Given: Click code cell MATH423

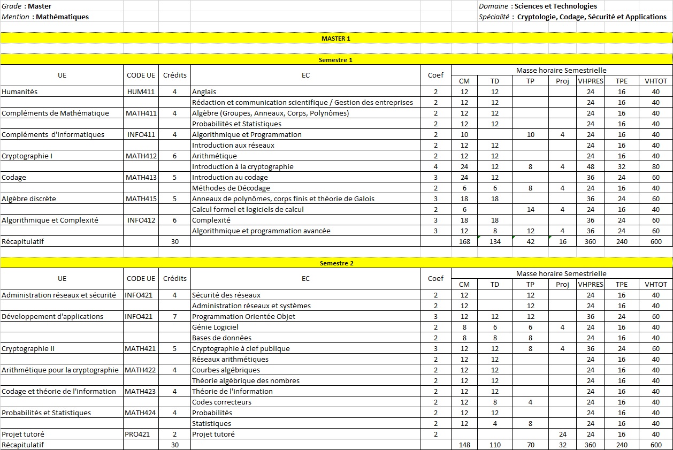Looking at the screenshot, I should click(141, 391).
